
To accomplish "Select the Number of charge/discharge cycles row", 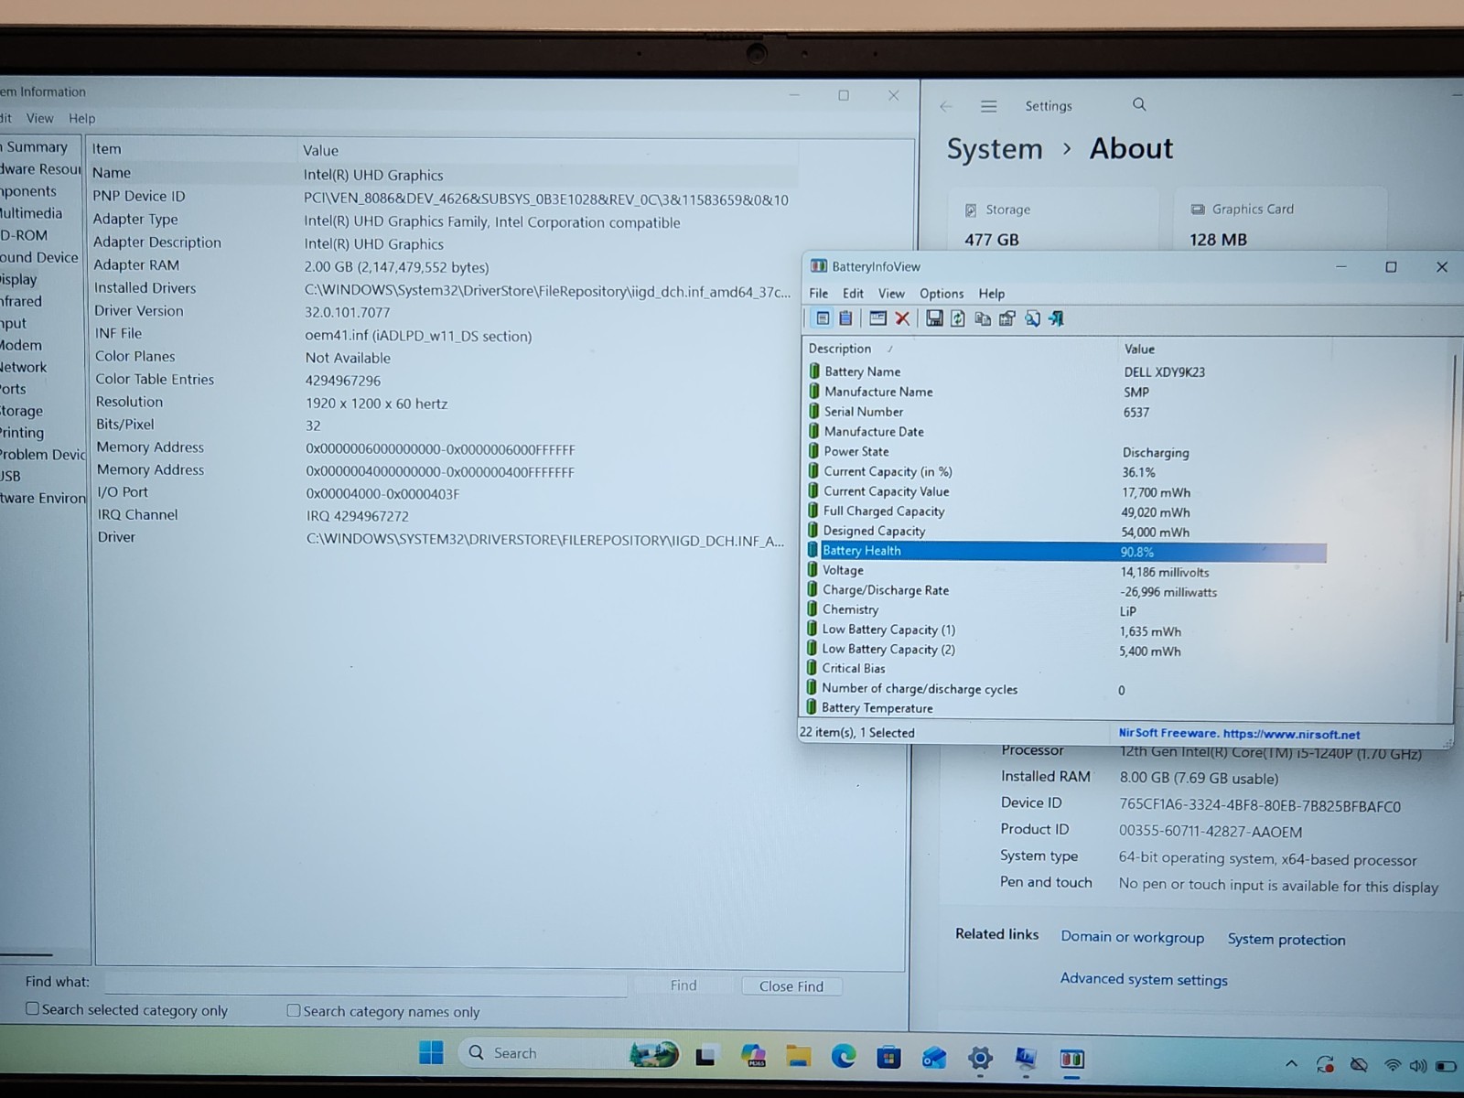I will (1065, 689).
